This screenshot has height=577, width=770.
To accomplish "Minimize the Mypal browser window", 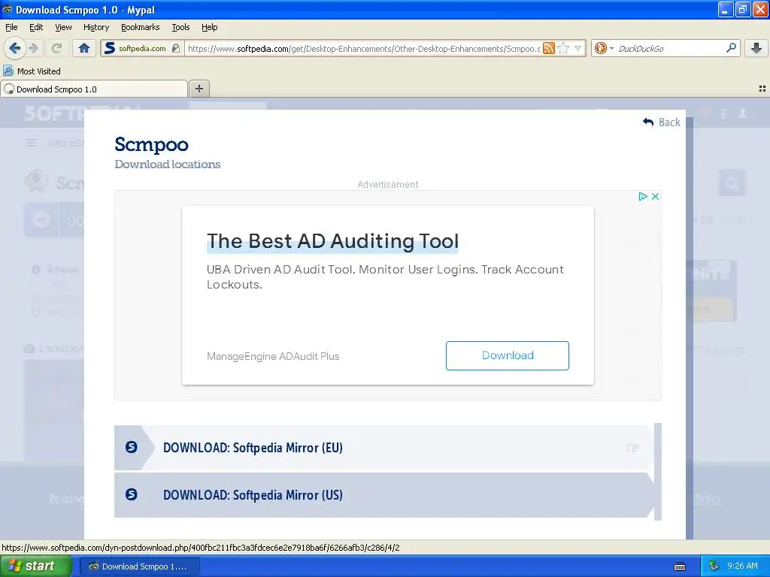I will tap(726, 9).
